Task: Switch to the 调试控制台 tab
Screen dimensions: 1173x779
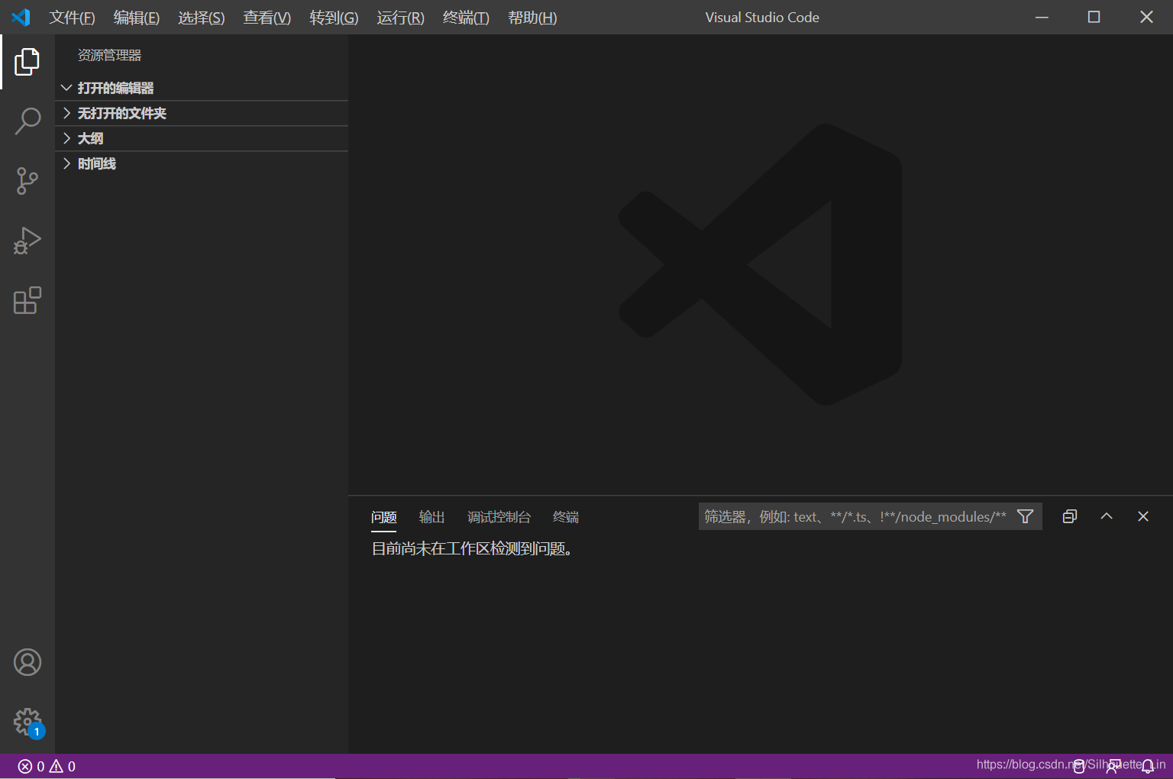Action: pyautogui.click(x=499, y=517)
